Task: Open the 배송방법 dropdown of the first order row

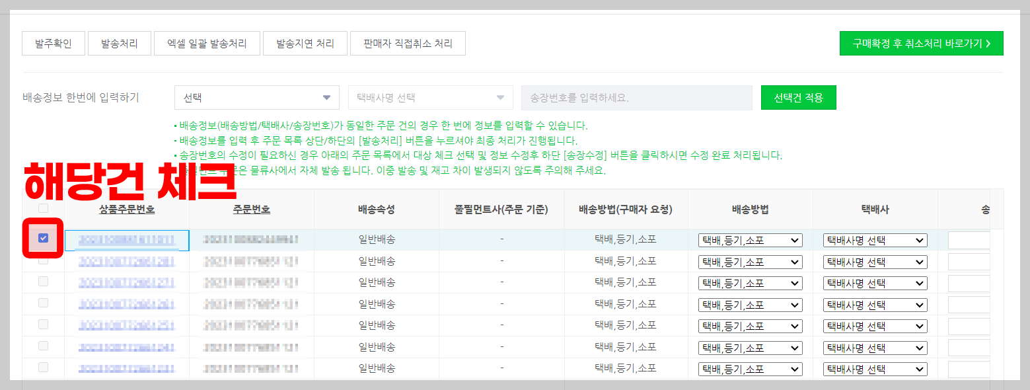Action: pos(751,240)
